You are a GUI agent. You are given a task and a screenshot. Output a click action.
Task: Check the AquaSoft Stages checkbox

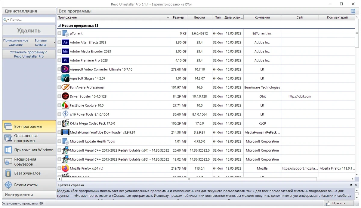click(59, 78)
